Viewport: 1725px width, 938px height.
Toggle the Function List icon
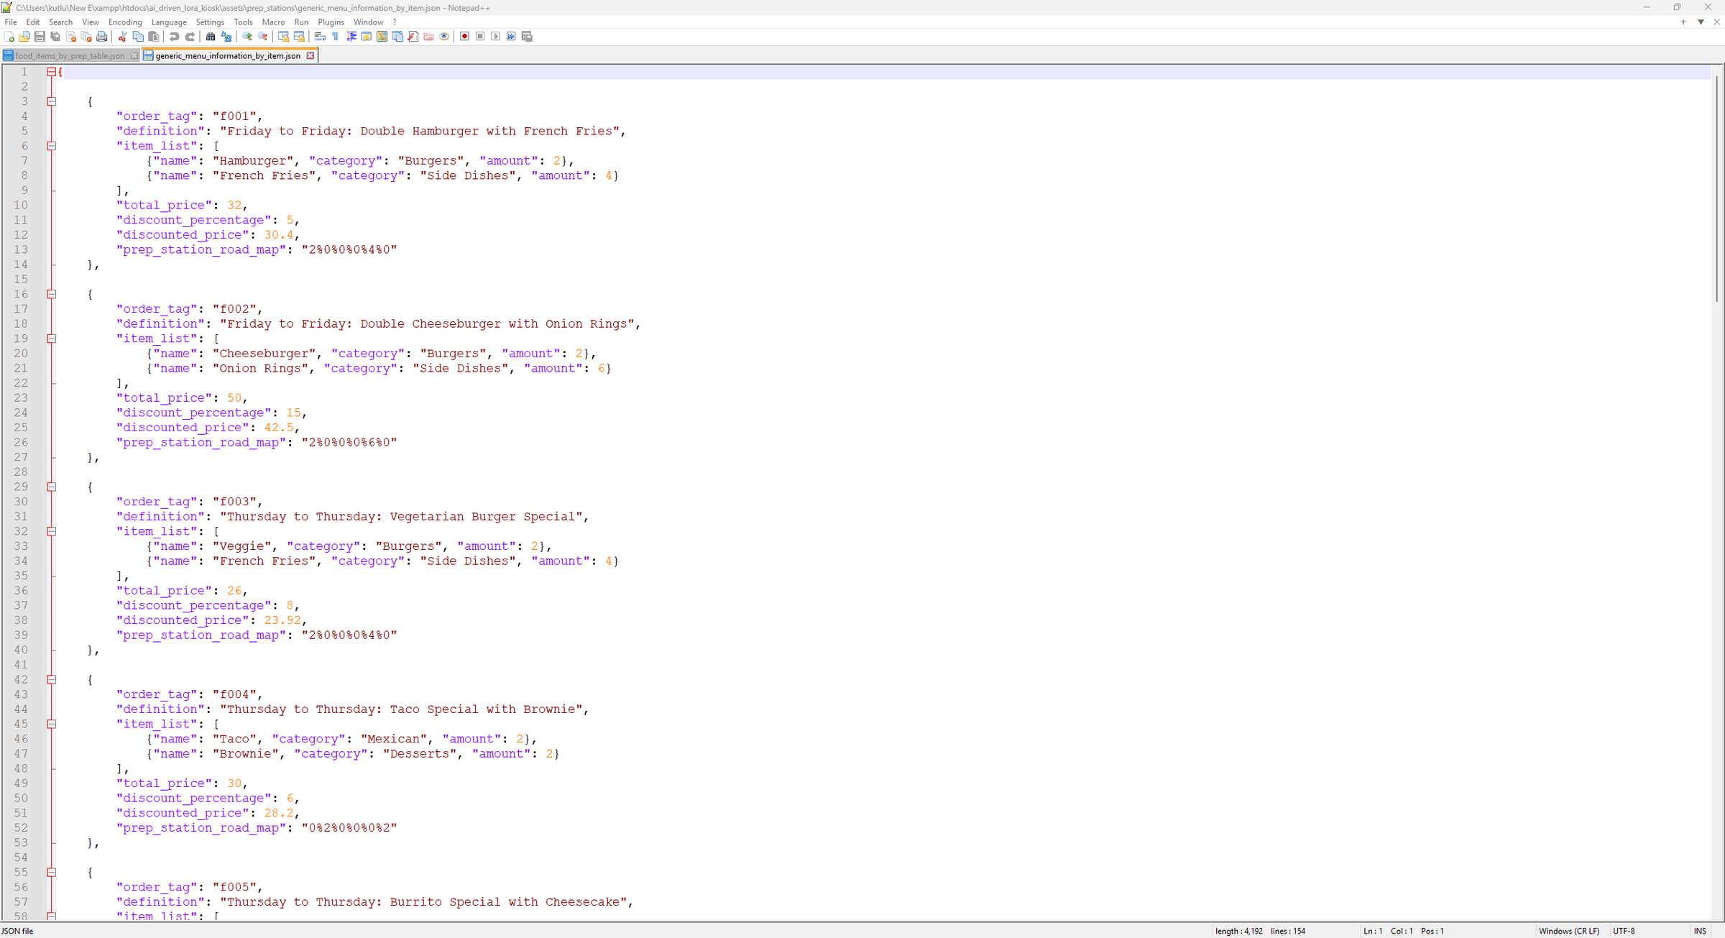tap(413, 37)
